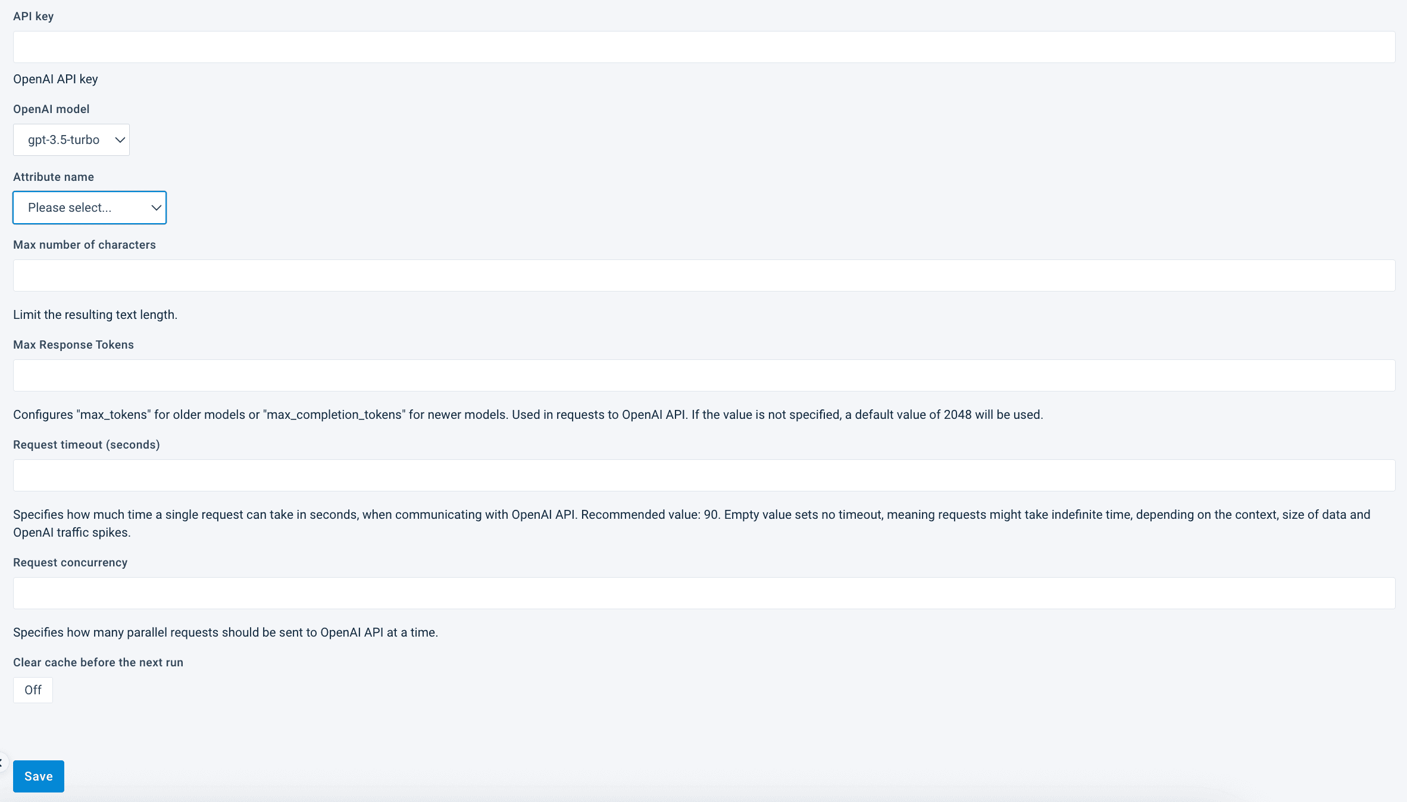1407x802 pixels.
Task: Click the 'Max number of characters' label
Action: click(x=85, y=245)
